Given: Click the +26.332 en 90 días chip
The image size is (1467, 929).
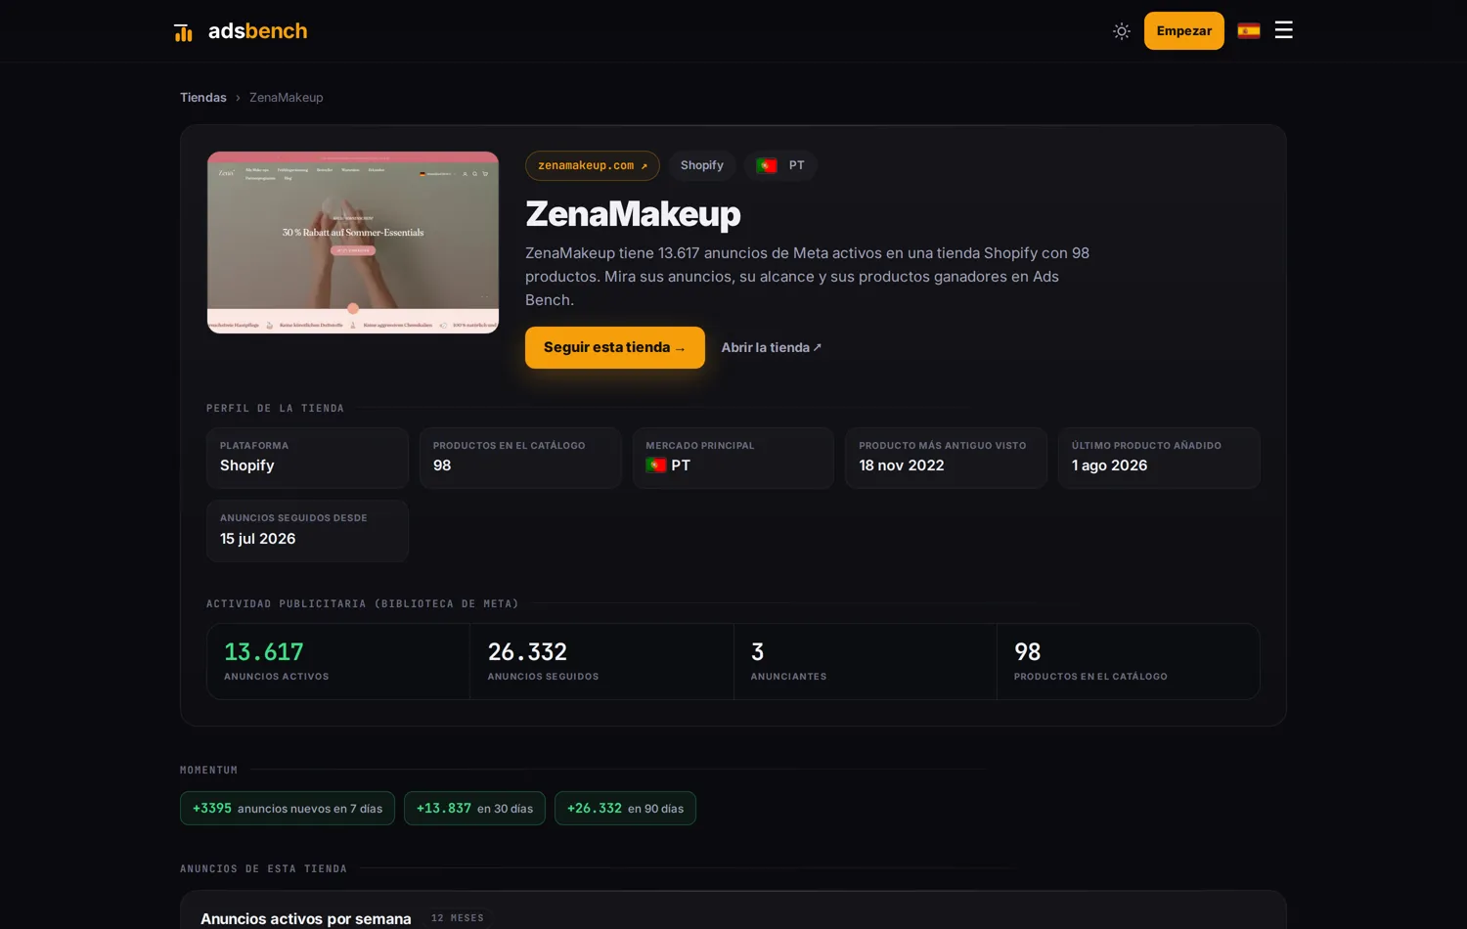Looking at the screenshot, I should (x=625, y=809).
